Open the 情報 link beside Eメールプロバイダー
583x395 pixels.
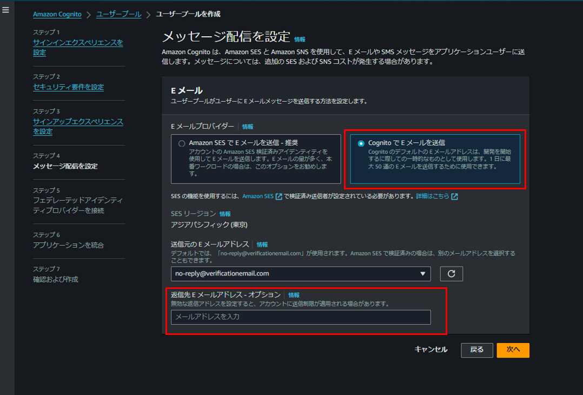point(247,126)
